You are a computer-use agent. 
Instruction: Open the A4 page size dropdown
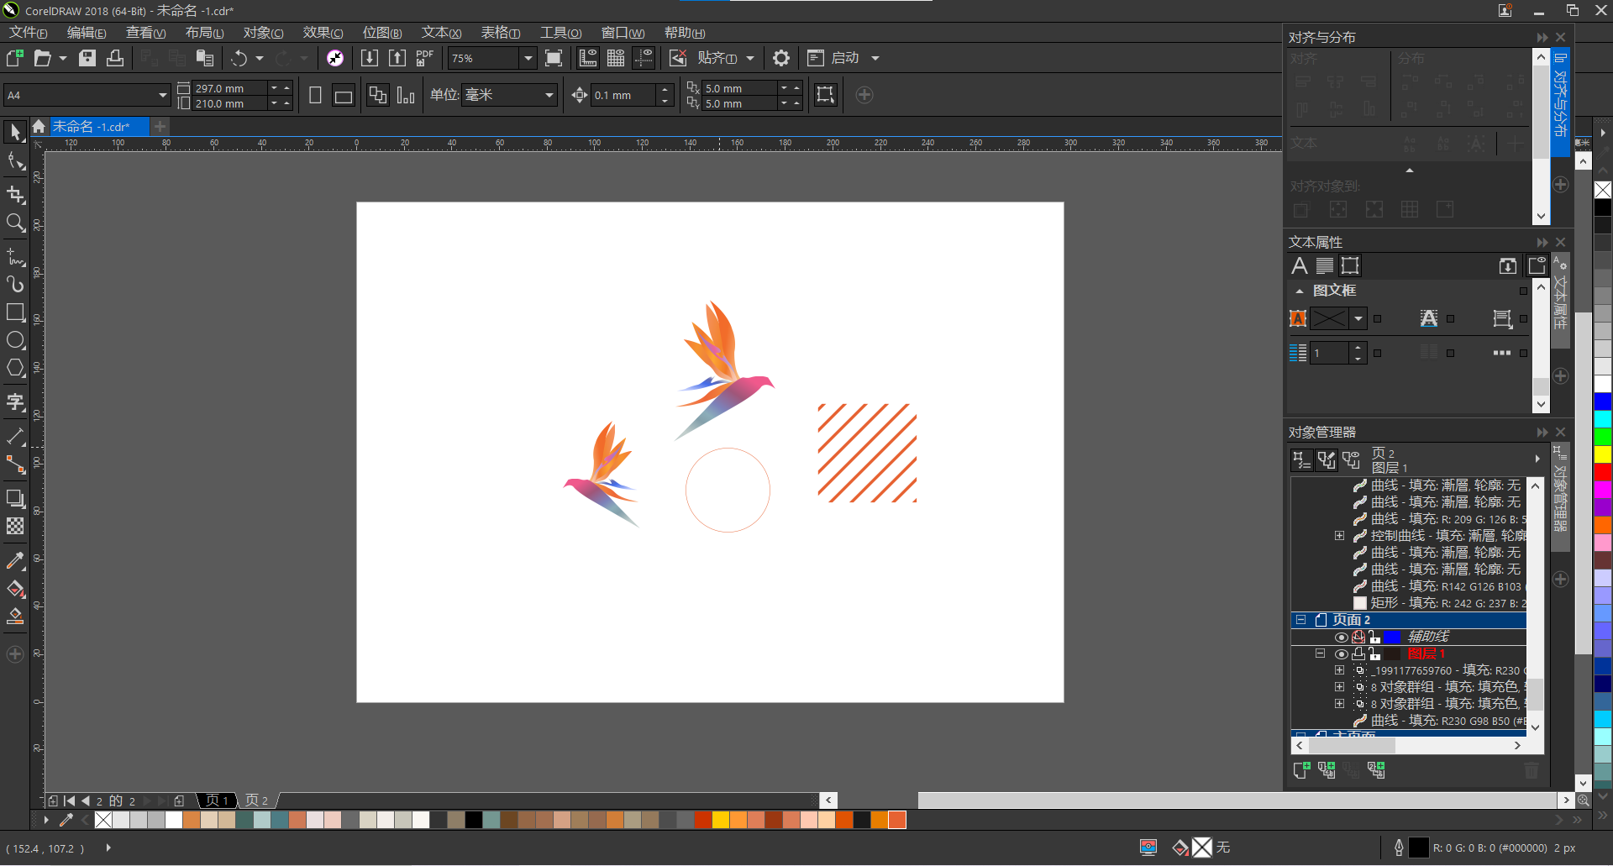(x=162, y=96)
